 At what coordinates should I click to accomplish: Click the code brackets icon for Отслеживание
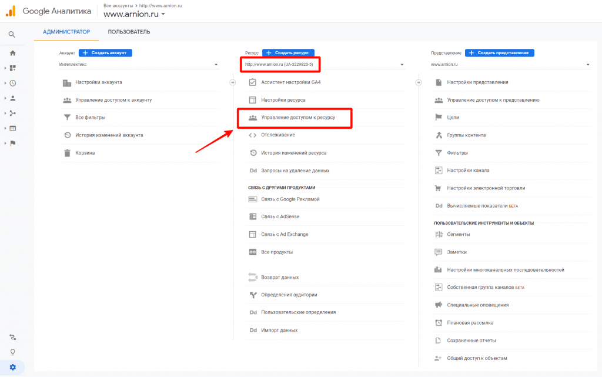point(253,135)
